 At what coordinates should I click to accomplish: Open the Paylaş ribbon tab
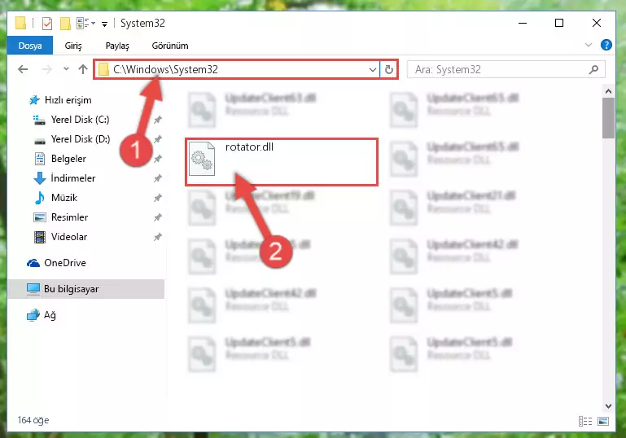tap(117, 46)
